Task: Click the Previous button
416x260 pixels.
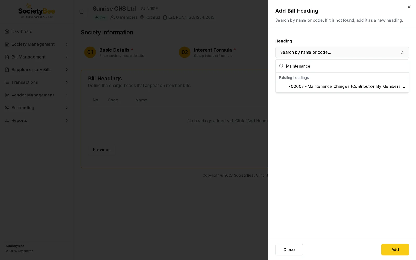Action: (102, 150)
